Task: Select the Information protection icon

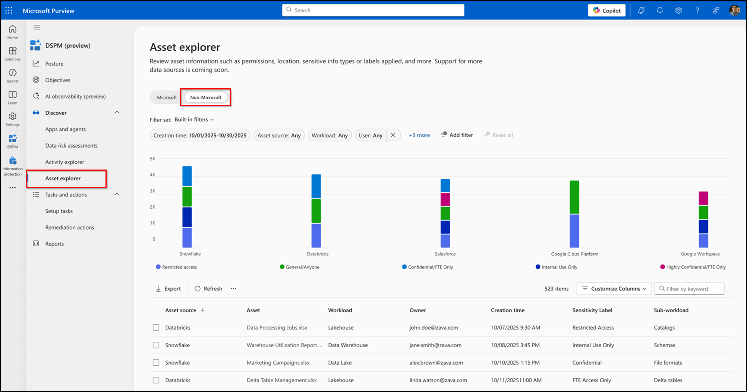Action: pos(12,164)
